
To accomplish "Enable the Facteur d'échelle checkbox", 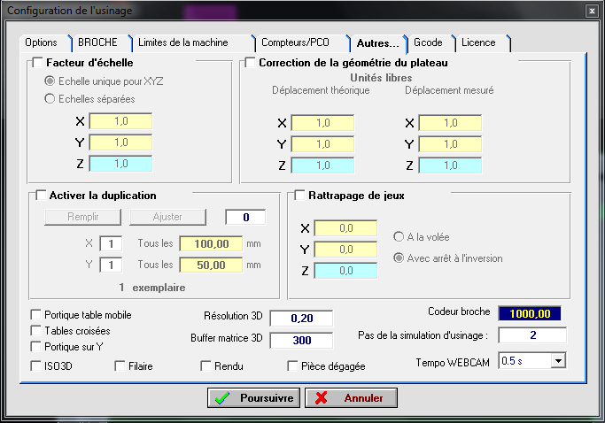I will click(37, 64).
